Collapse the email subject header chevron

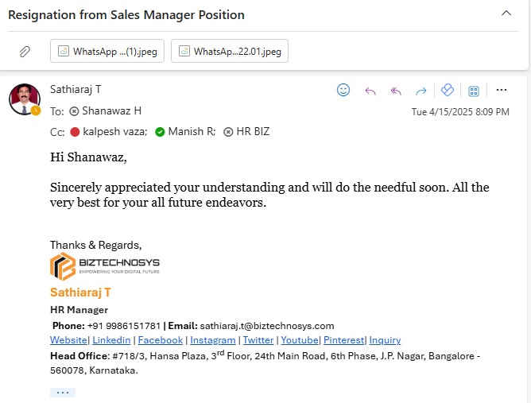506,14
